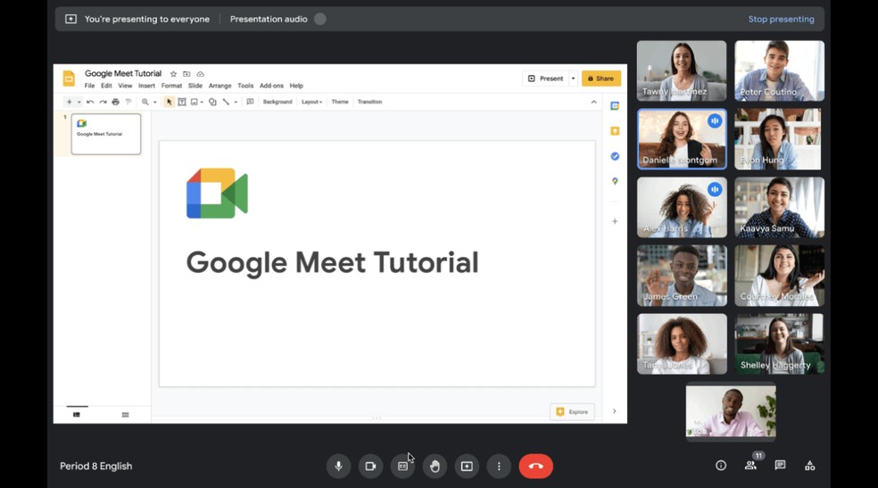The image size is (878, 488).
Task: Turn off camera in Meet controls
Action: 370,467
